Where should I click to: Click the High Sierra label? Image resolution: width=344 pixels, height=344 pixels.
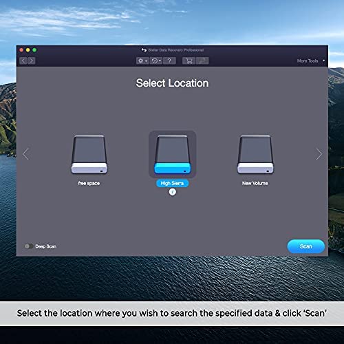[172, 183]
